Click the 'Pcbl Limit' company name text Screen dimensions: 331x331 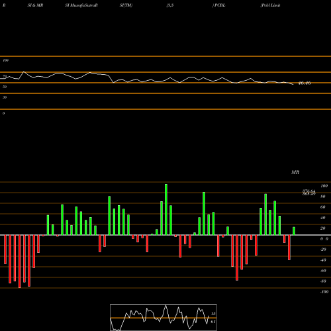[x=270, y=5]
